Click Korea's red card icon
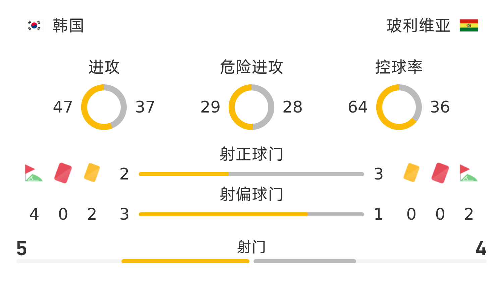Screen dimensions: 503x290 coord(63,173)
